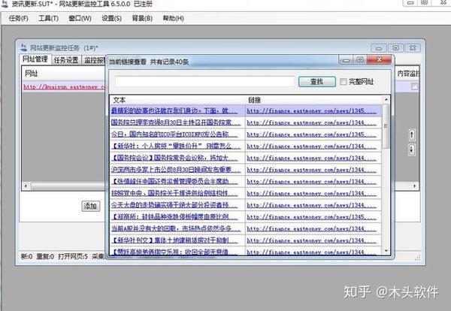The width and height of the screenshot is (451, 311).
Task: Open the link text 今天大盘的走势确实强于
Action: tap(174, 205)
